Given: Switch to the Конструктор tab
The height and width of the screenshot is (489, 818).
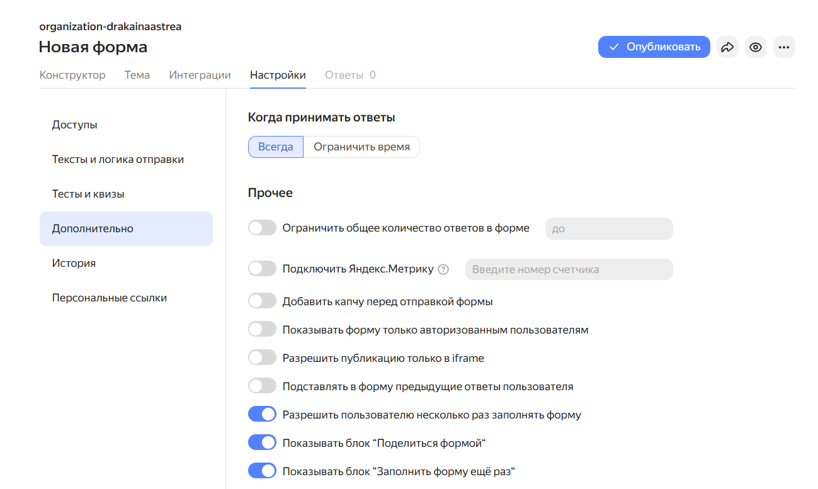Looking at the screenshot, I should coord(72,75).
